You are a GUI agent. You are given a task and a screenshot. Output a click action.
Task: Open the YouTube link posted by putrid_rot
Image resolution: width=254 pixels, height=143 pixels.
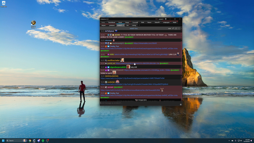coord(138,64)
